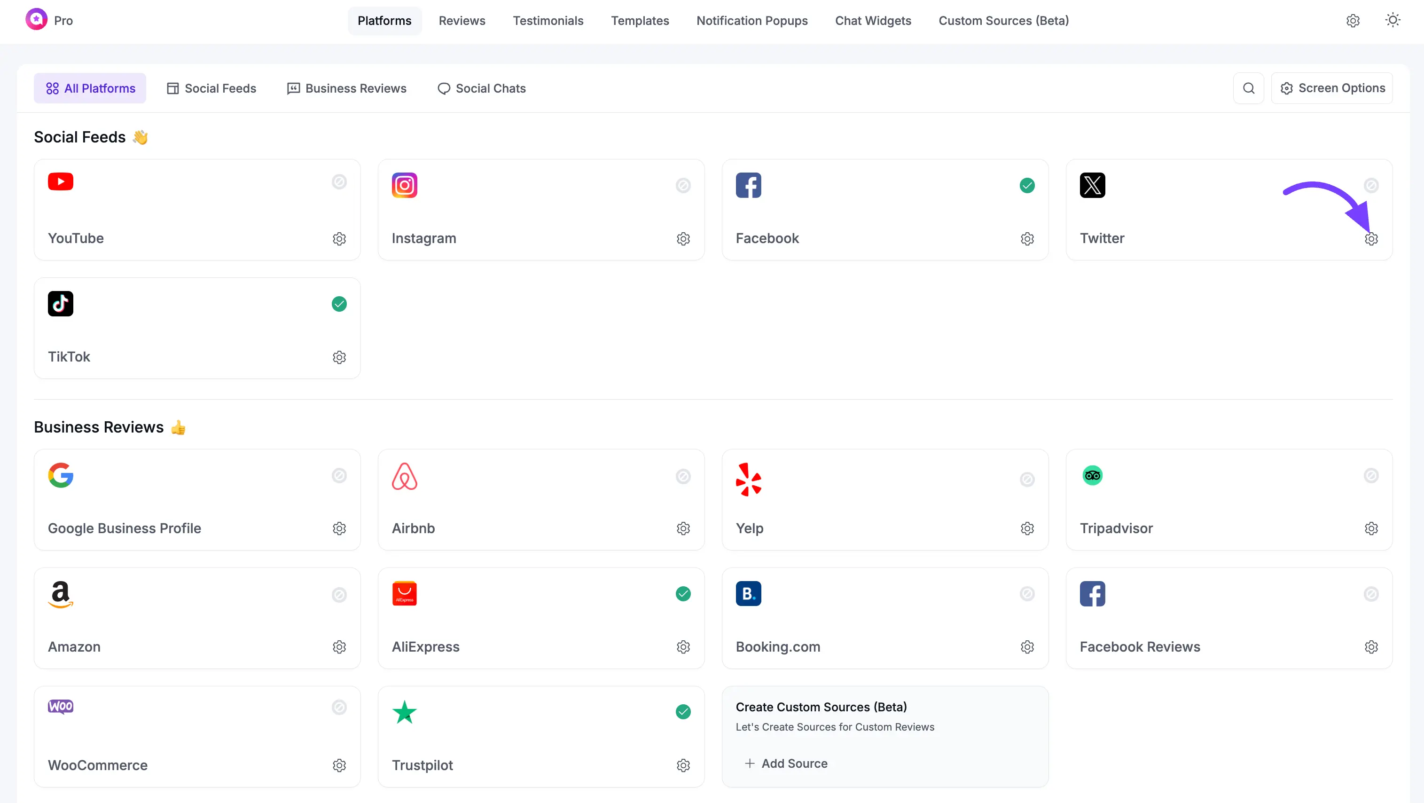Open Google Business Profile settings gear

[339, 529]
